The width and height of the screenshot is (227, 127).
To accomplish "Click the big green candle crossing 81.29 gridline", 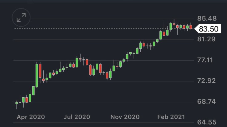I will coord(161,35).
